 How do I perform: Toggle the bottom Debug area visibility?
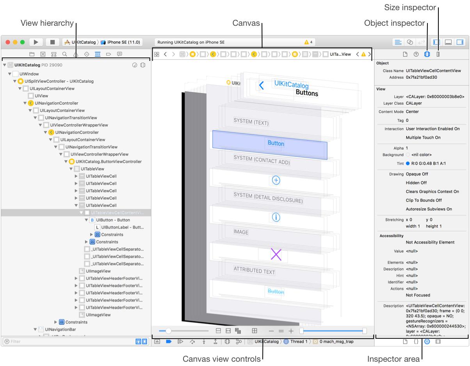pyautogui.click(x=449, y=42)
